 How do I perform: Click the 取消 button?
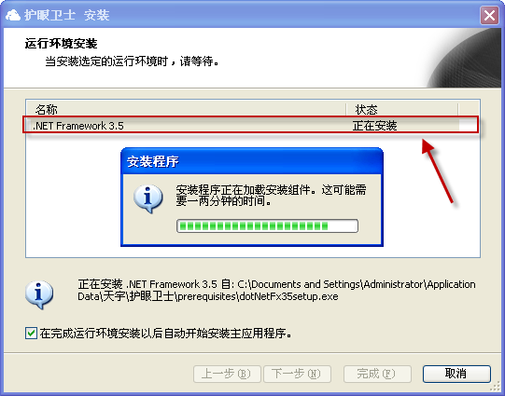coord(456,374)
